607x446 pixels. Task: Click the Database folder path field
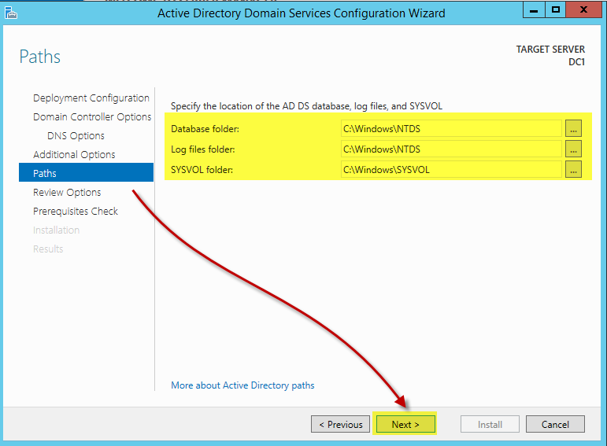coord(451,128)
